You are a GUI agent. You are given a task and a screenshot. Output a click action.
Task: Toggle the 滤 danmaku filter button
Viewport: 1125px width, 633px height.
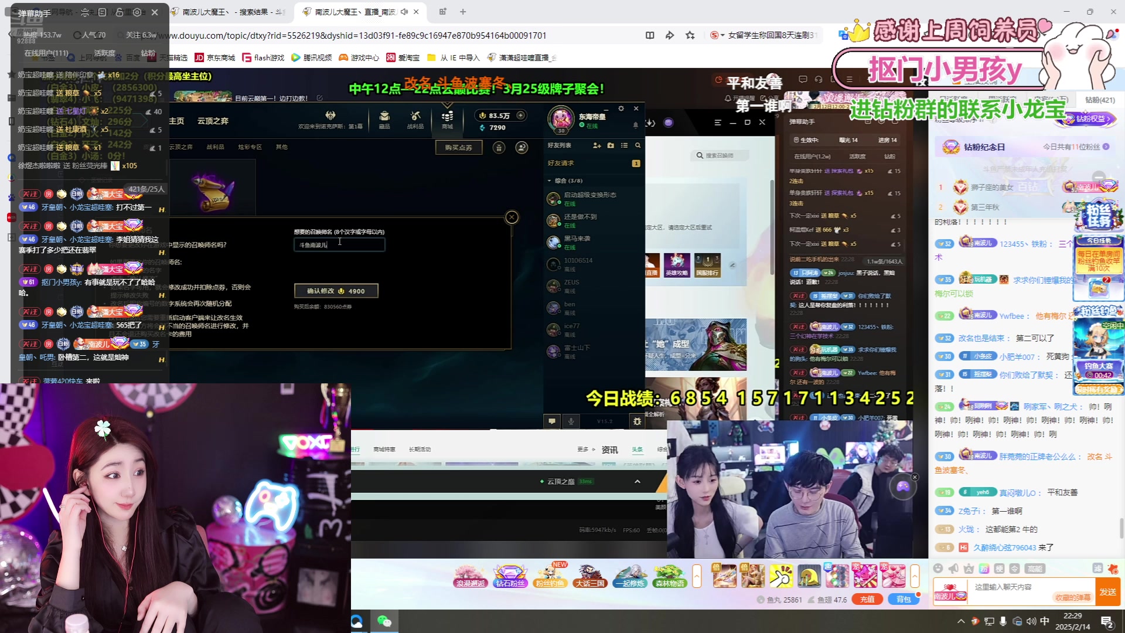[x=1097, y=569]
